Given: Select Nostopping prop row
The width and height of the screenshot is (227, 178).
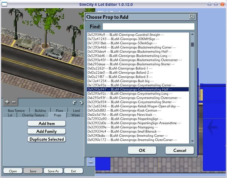Looking at the screenshot, I should 138,127.
